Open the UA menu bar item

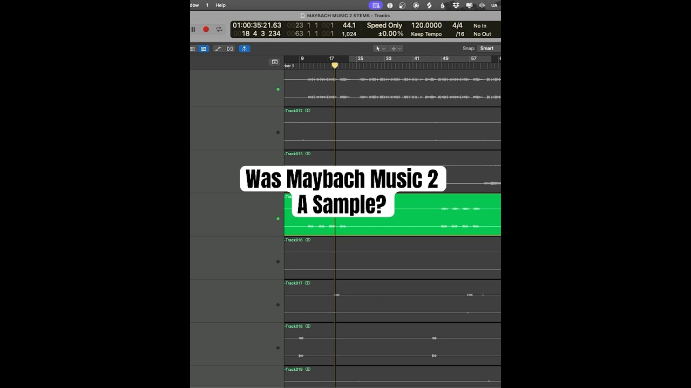tap(494, 5)
